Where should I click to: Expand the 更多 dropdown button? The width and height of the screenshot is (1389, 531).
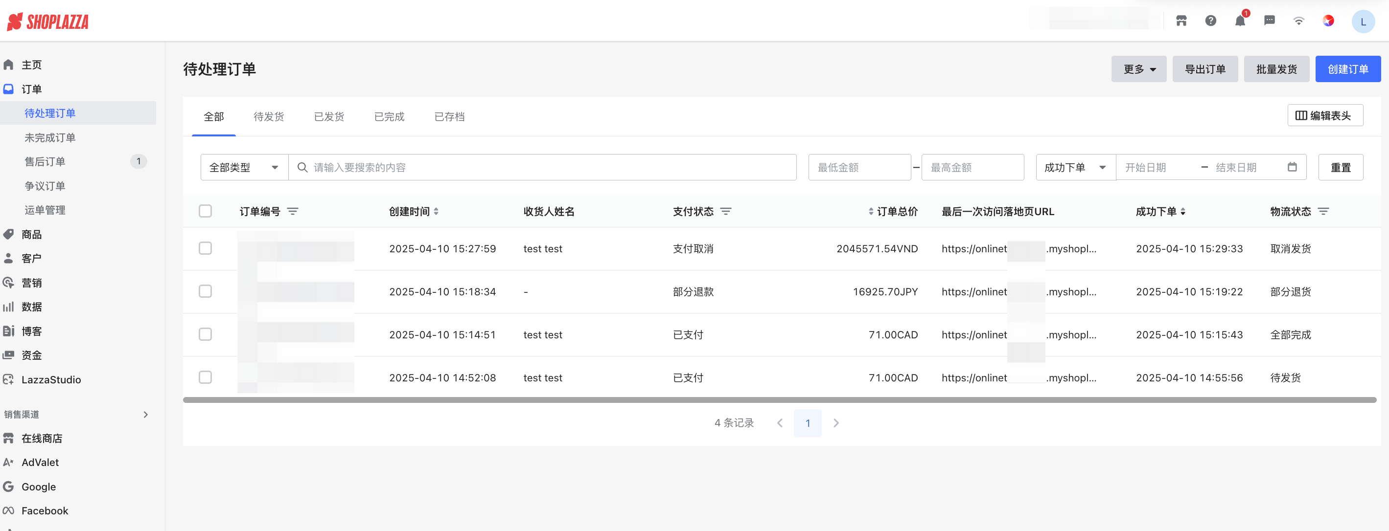(1138, 69)
